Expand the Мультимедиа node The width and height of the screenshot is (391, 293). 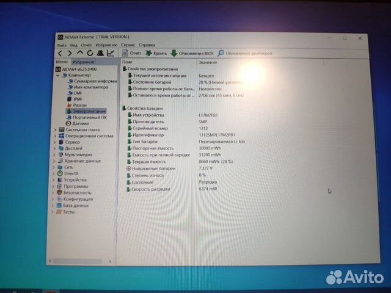coord(54,154)
